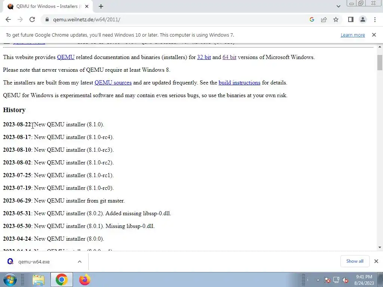Close the downloads bar
Image resolution: width=383 pixels, height=287 pixels.
pos(376,261)
